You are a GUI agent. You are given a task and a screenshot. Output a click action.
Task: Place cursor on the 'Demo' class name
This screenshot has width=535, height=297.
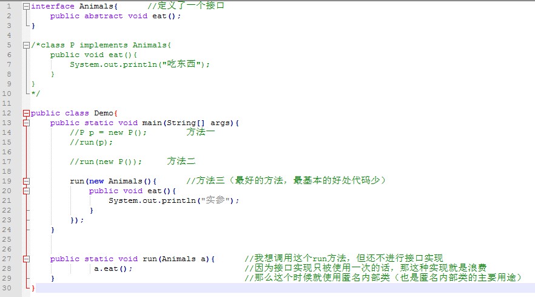pyautogui.click(x=104, y=113)
